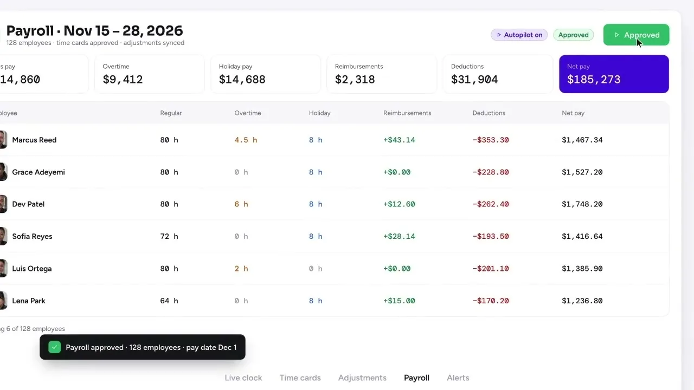The width and height of the screenshot is (694, 390).
Task: Select the Grace Adeyemi name
Action: pyautogui.click(x=38, y=172)
